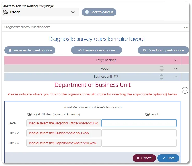Open the circled ellipsis options button
The width and height of the screenshot is (192, 166).
[185, 90]
